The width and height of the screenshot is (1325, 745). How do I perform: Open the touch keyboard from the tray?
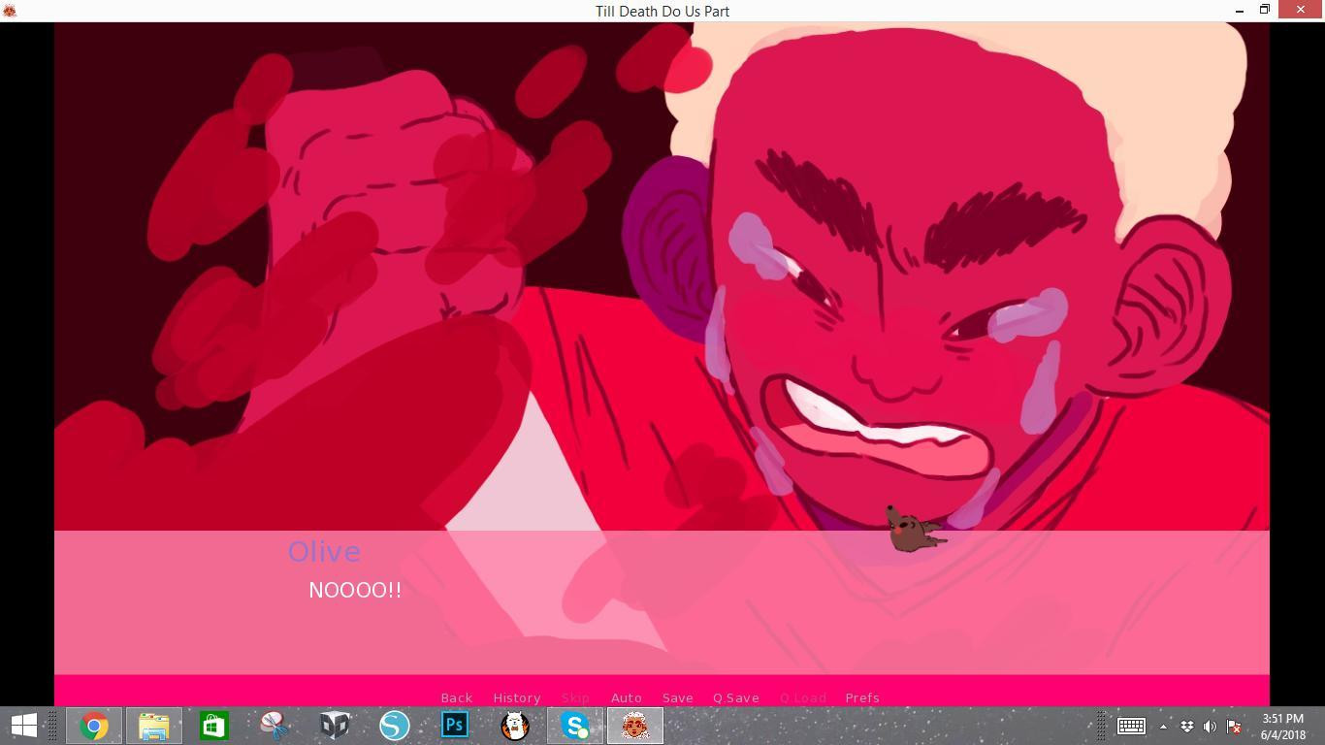pyautogui.click(x=1131, y=726)
